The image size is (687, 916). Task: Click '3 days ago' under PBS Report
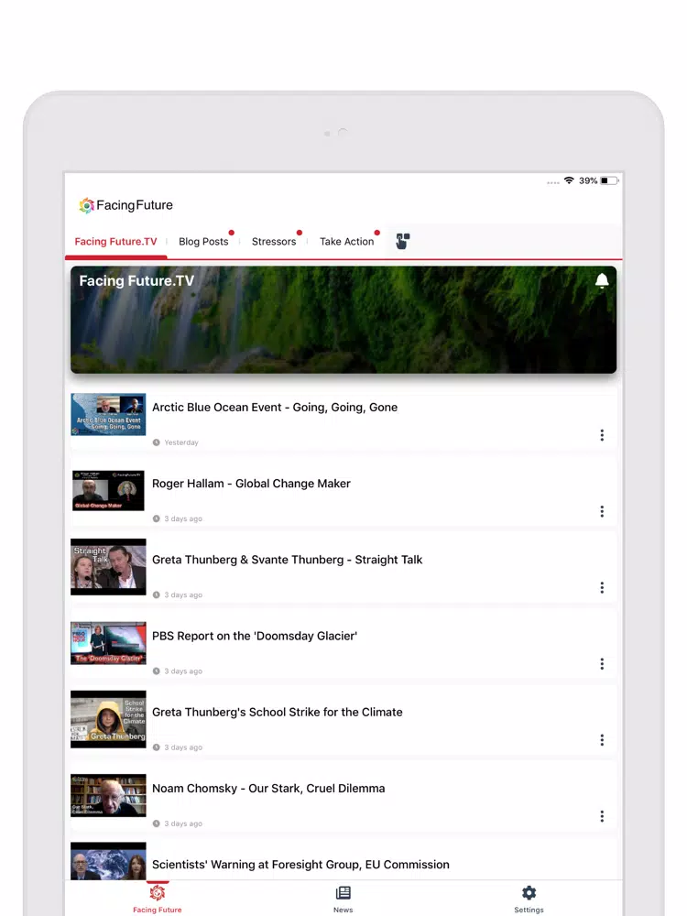183,671
